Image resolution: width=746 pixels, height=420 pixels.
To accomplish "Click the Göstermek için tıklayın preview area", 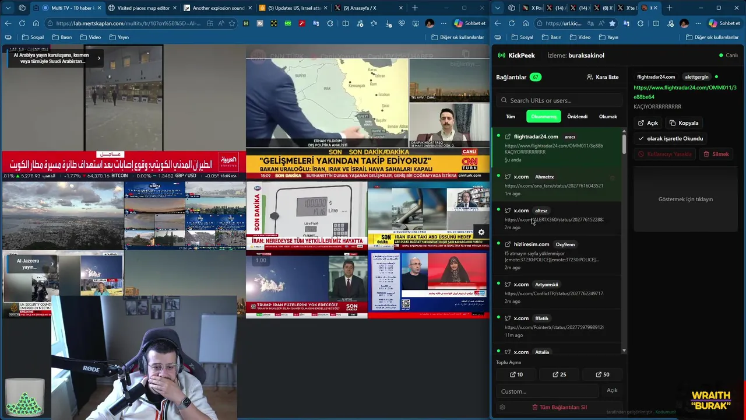I will (x=685, y=199).
